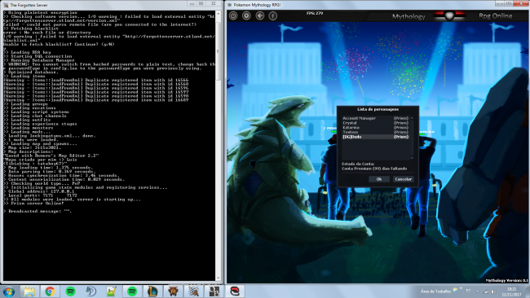Open the green notepad-style taskbar icon
The image size is (530, 298).
tap(112, 291)
